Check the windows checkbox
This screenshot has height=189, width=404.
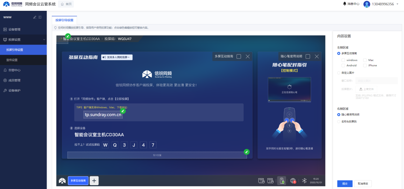343,60
